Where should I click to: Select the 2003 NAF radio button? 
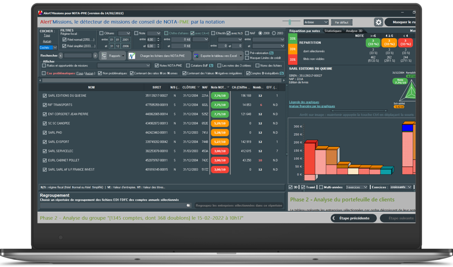(x=274, y=33)
